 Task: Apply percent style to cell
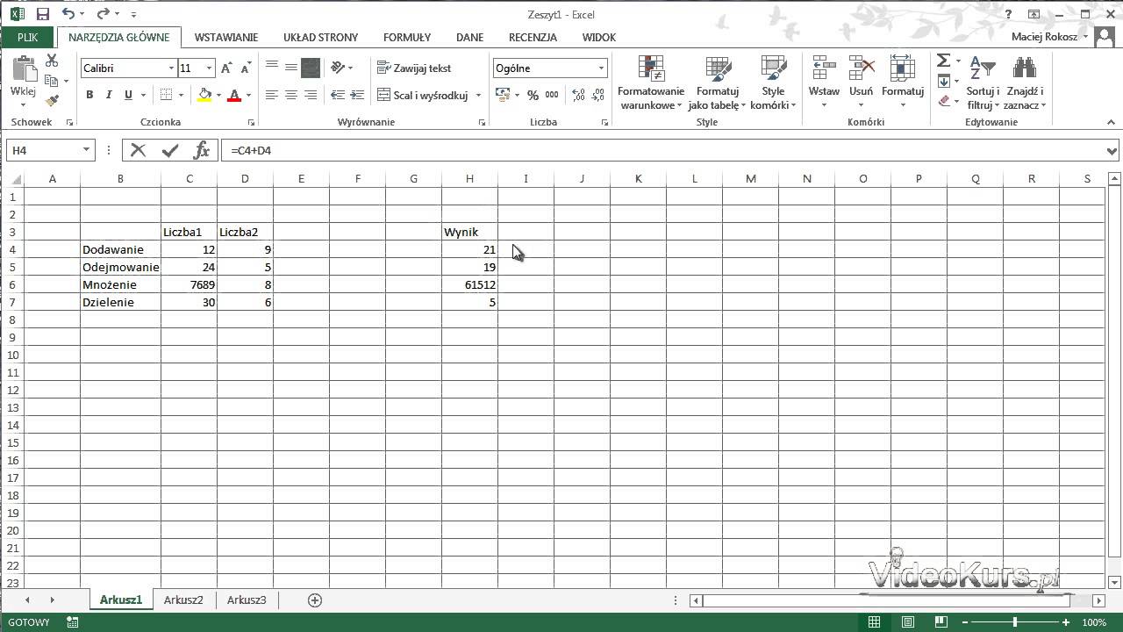533,95
